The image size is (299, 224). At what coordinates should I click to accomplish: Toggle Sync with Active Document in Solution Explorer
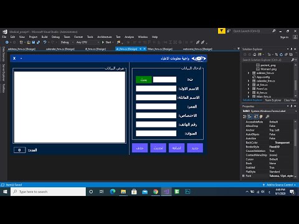click(x=277, y=55)
